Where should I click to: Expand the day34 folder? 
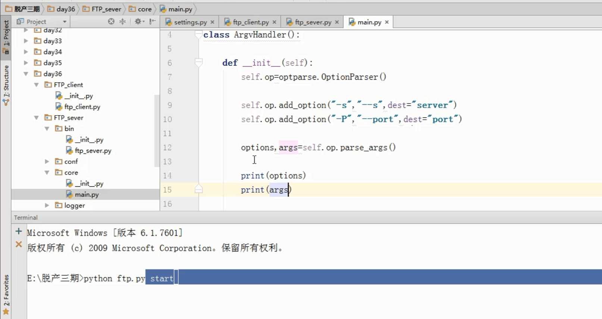pyautogui.click(x=26, y=52)
